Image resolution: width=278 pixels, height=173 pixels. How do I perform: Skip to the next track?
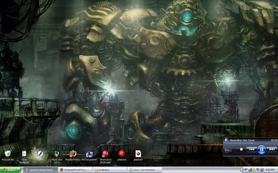click(x=272, y=149)
